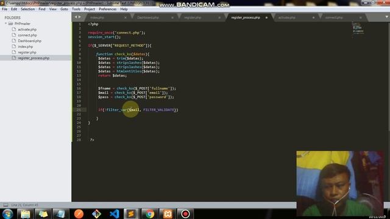Click the file icon beside register.php
The image size is (390, 219).
[14, 52]
